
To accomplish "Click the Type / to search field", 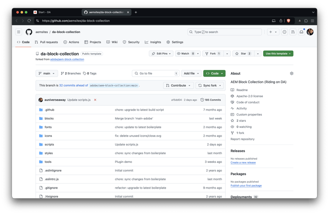I will click(225, 32).
